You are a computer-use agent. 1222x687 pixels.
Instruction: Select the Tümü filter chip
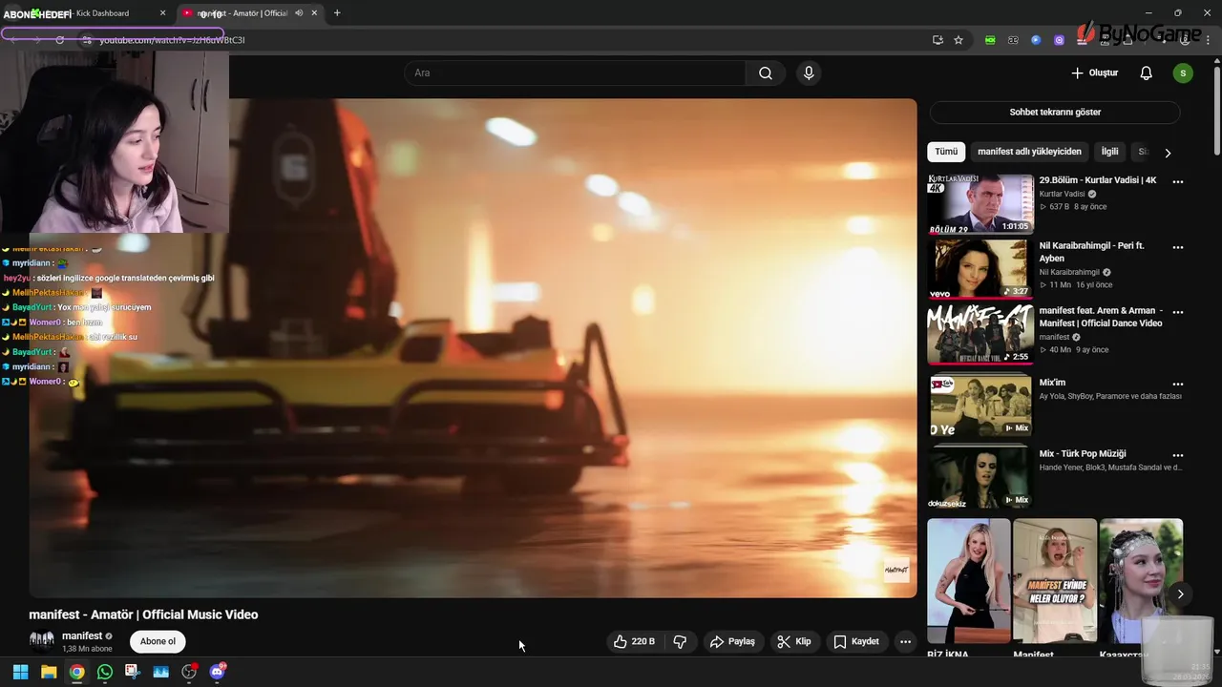tap(946, 152)
